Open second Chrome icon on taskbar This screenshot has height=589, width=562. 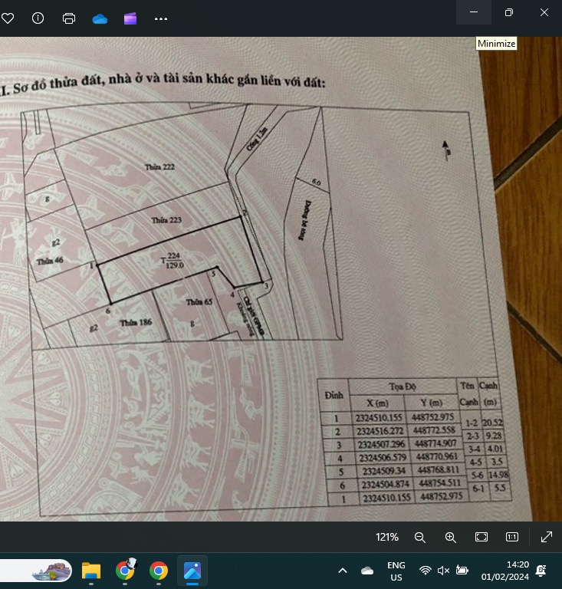coord(159,571)
